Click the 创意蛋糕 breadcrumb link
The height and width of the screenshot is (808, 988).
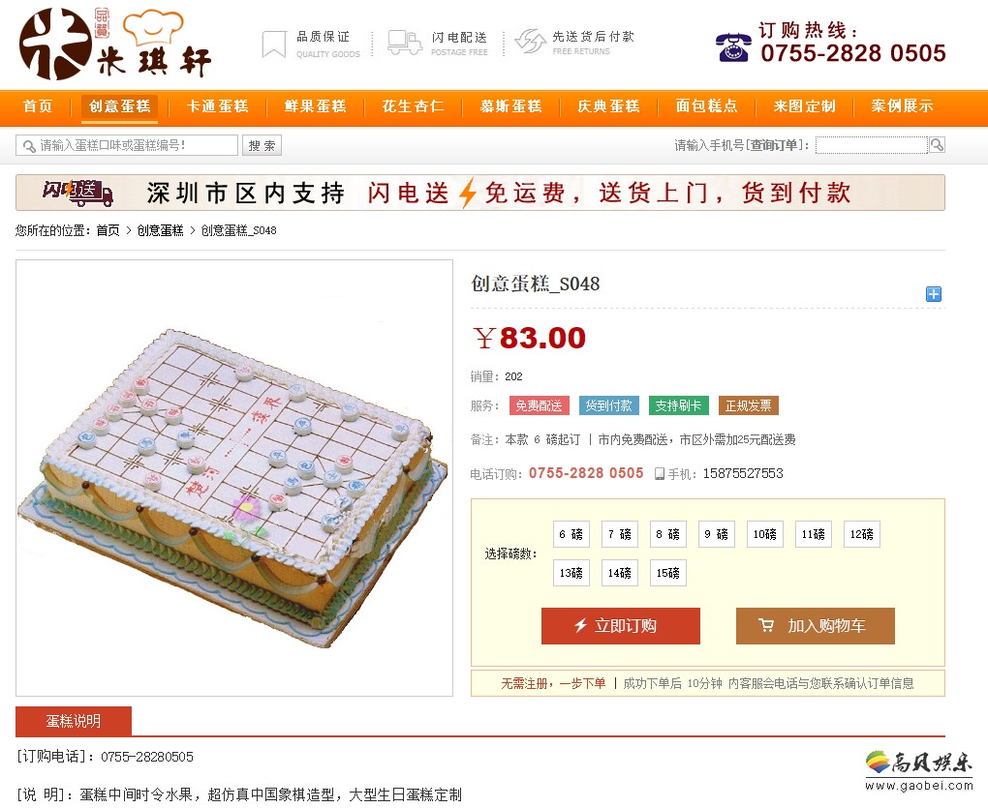(160, 230)
